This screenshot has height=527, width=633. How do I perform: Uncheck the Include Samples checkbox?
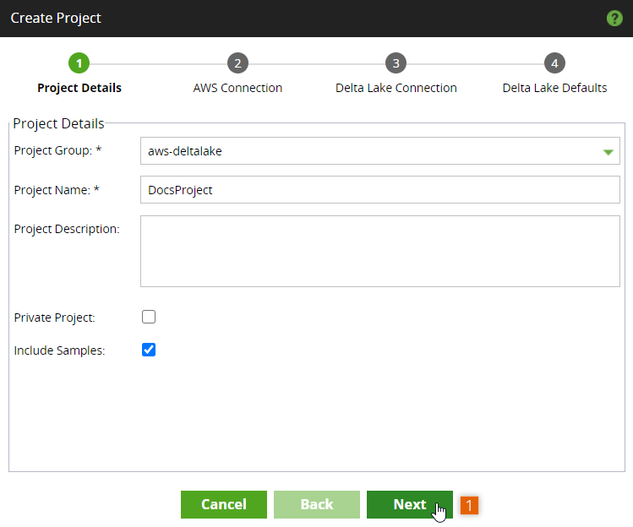point(149,350)
